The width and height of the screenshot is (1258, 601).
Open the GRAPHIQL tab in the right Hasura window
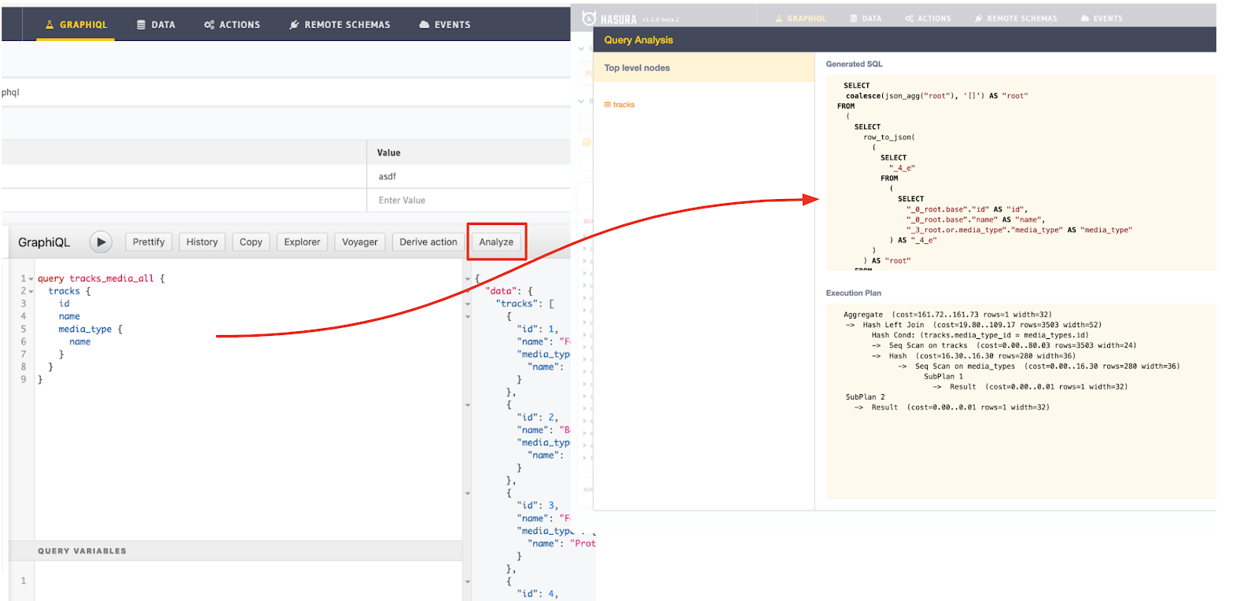[800, 18]
